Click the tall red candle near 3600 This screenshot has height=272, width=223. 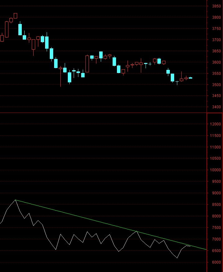click(x=87, y=64)
